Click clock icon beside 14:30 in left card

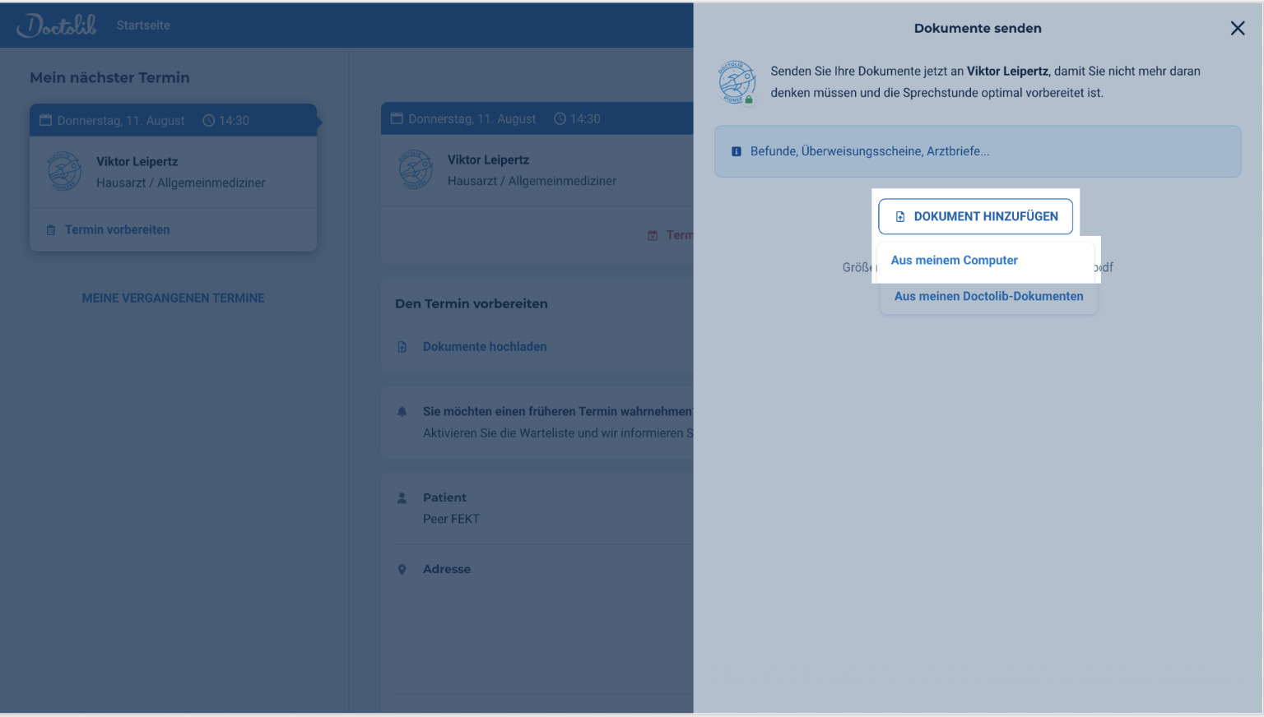click(209, 121)
